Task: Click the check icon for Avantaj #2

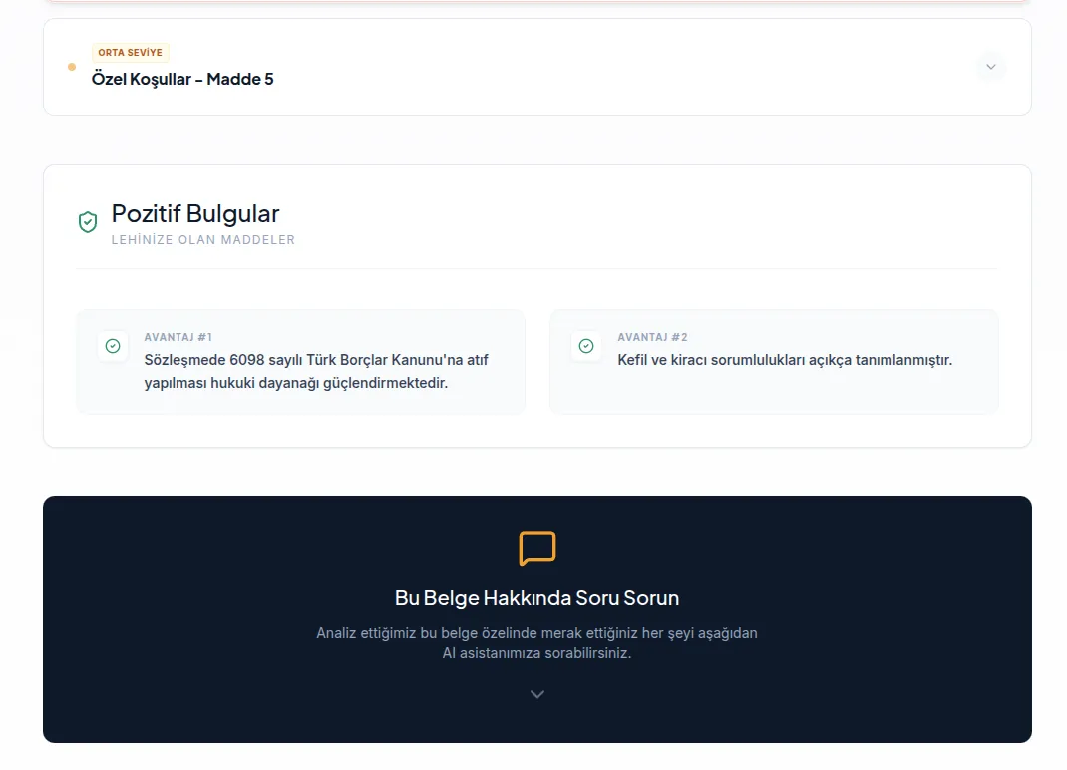Action: point(586,346)
